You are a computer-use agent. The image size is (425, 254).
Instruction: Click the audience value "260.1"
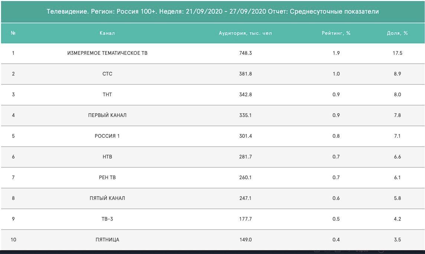(246, 177)
